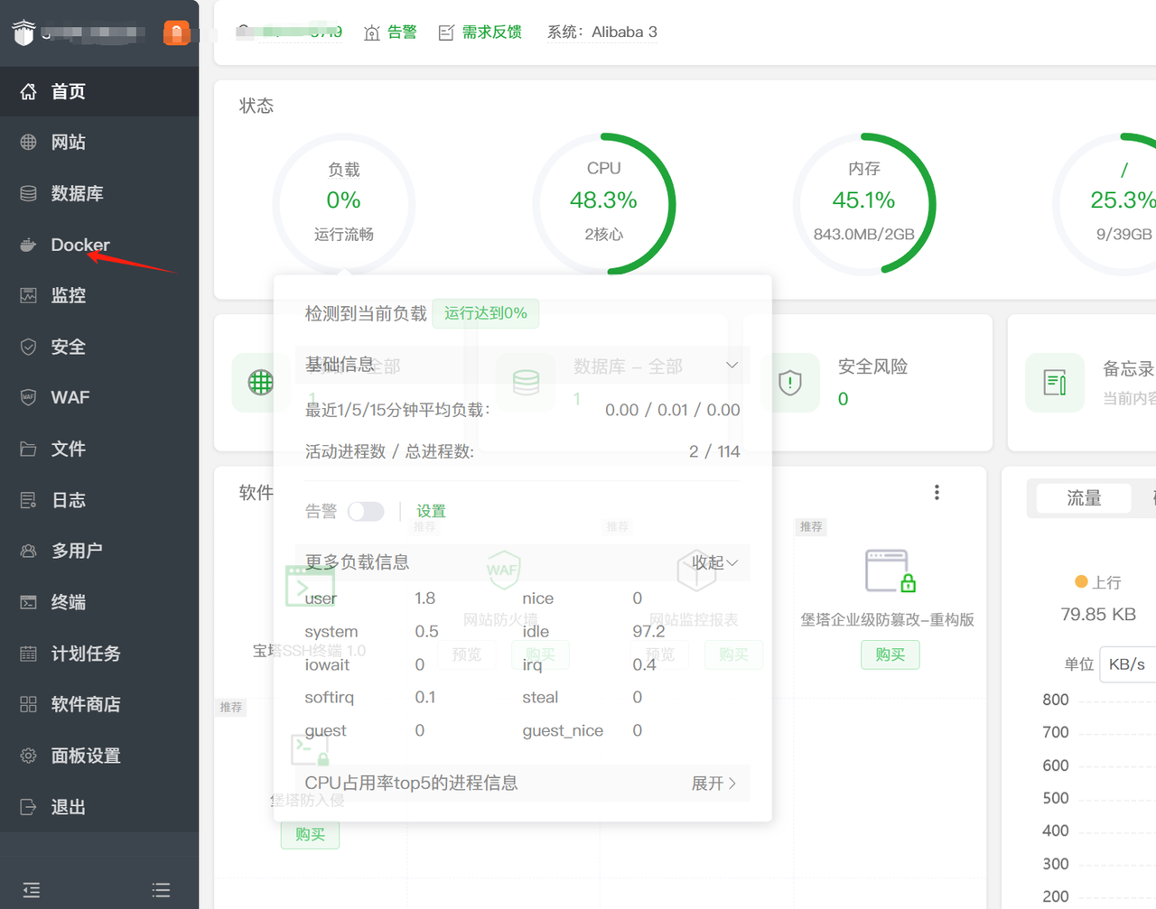Click the 备忘录 memo note icon
Screen dimensions: 1156x909
tap(1055, 383)
